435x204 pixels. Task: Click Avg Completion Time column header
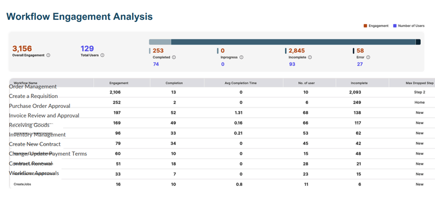241,83
